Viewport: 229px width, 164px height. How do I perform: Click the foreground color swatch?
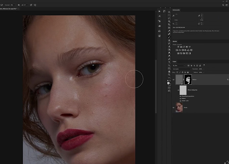pyautogui.click(x=168, y=82)
